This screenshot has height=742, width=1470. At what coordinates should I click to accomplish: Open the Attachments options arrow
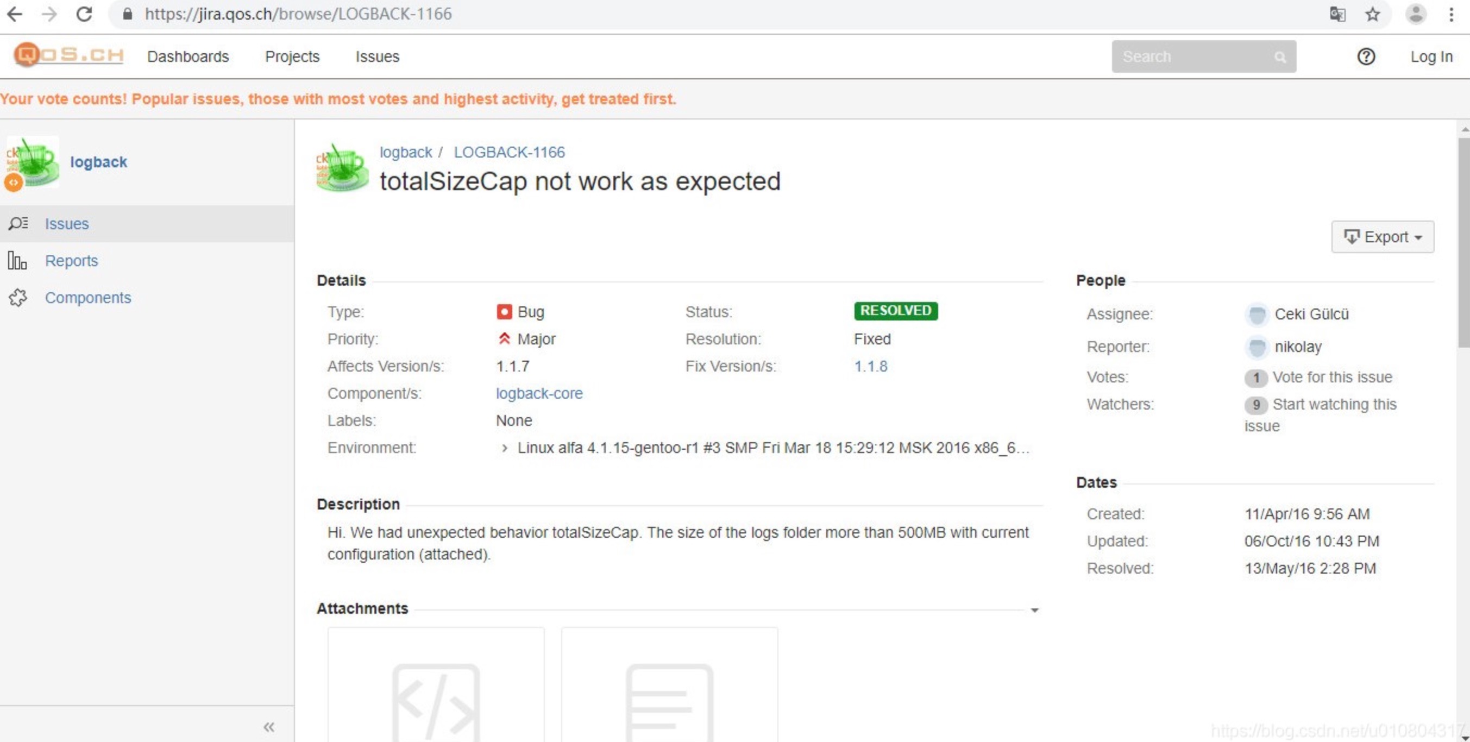pos(1034,610)
